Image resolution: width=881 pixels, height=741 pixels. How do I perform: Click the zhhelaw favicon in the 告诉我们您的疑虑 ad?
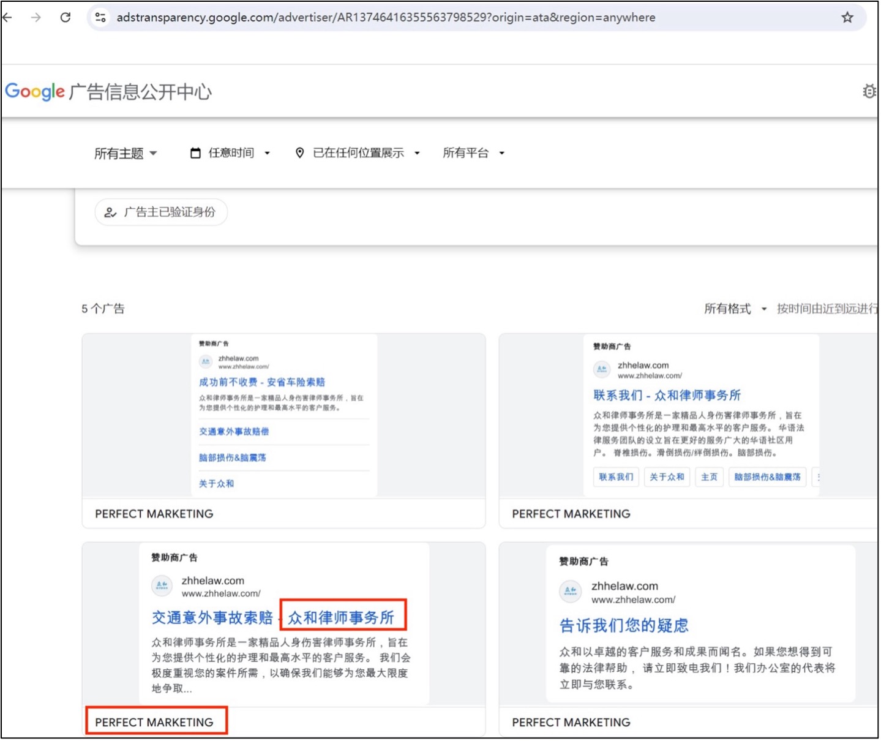(570, 591)
